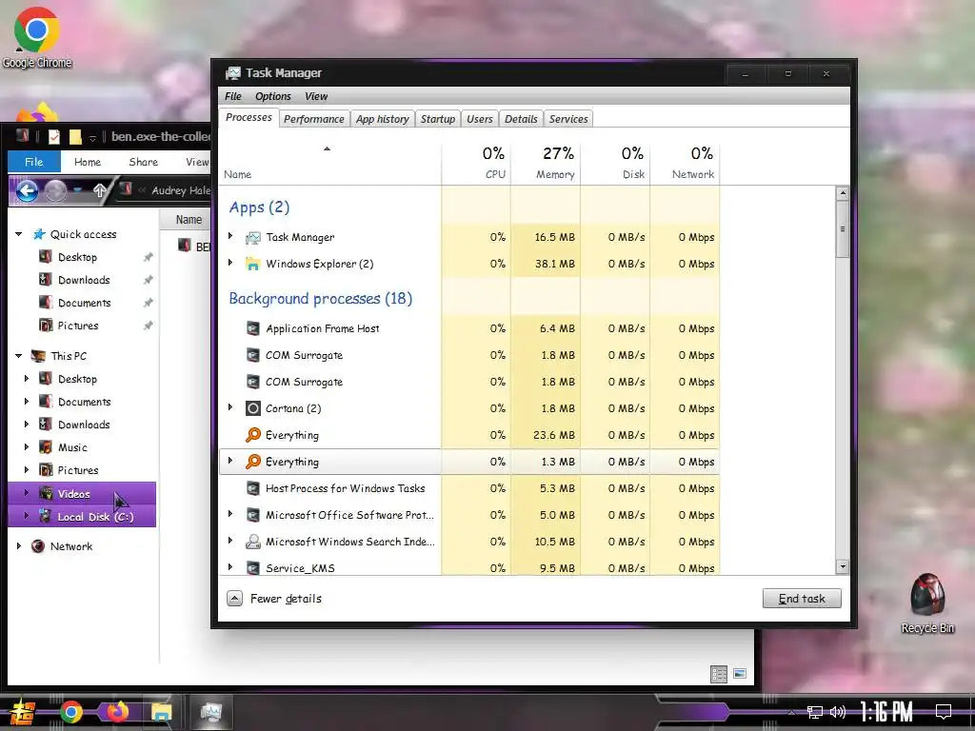Click the End task button

pyautogui.click(x=802, y=599)
